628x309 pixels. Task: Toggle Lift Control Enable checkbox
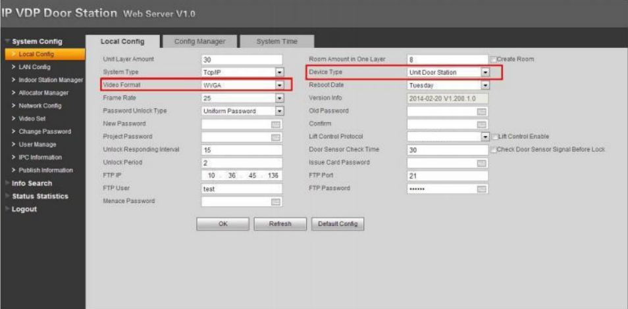pyautogui.click(x=494, y=137)
